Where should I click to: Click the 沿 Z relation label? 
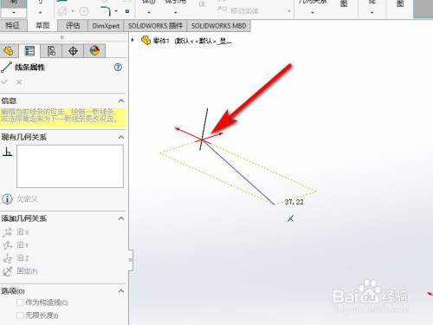(23, 258)
